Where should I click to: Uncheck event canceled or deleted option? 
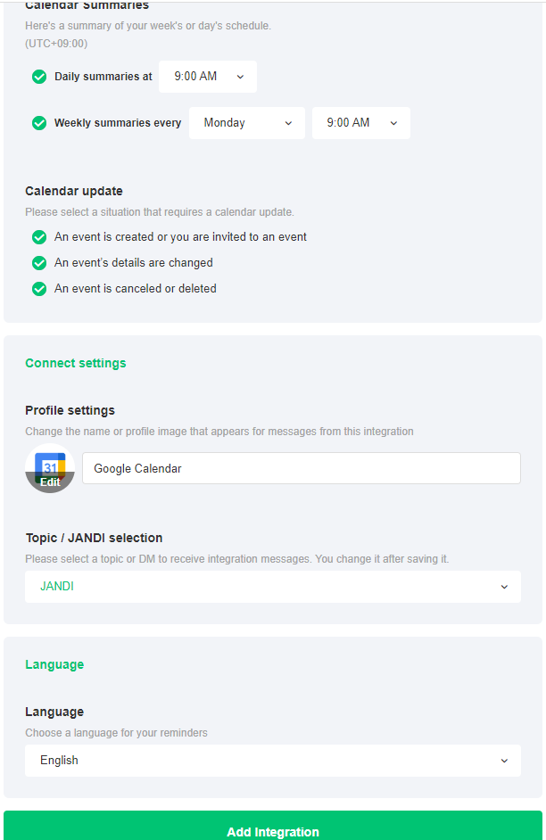point(39,289)
